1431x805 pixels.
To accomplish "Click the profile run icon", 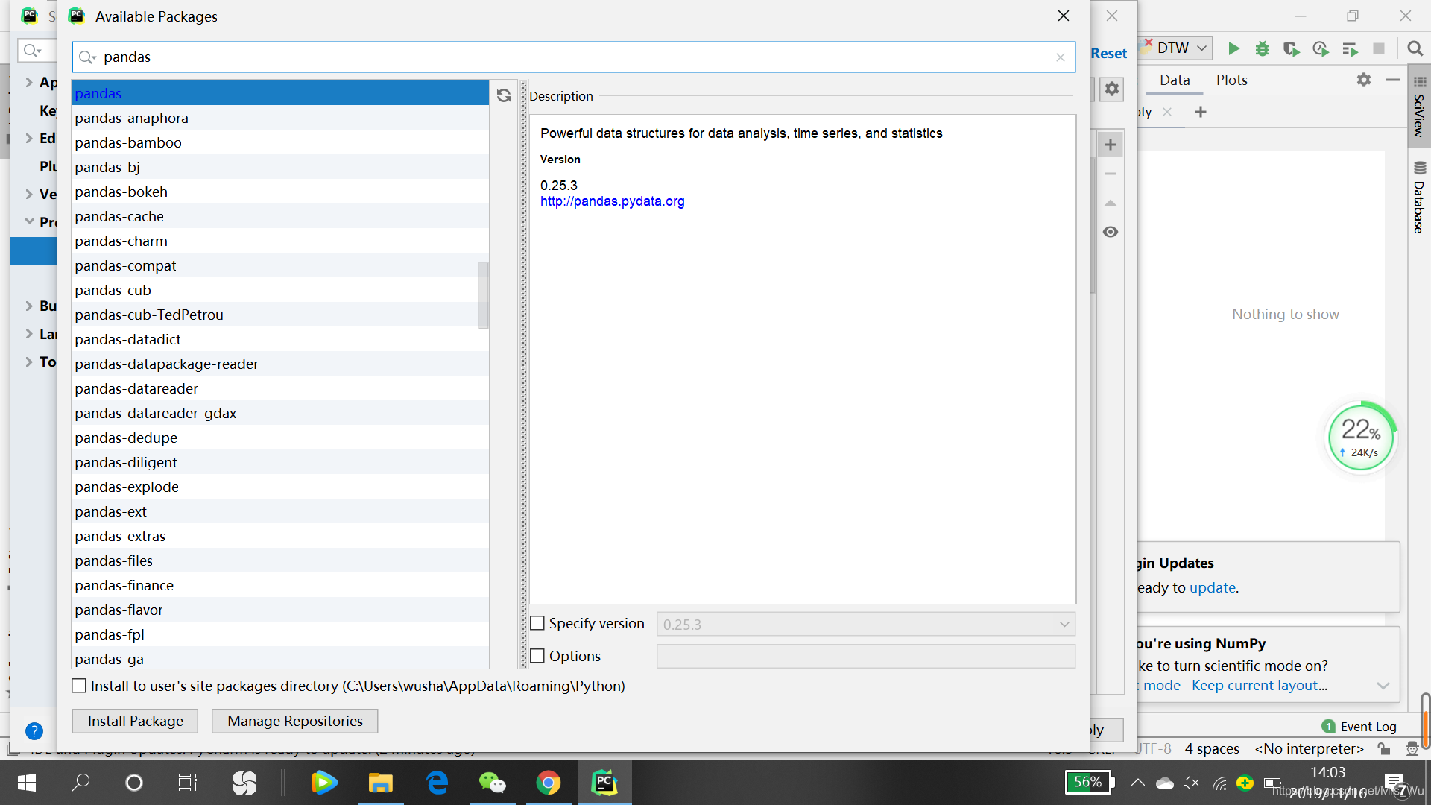I will click(x=1321, y=48).
